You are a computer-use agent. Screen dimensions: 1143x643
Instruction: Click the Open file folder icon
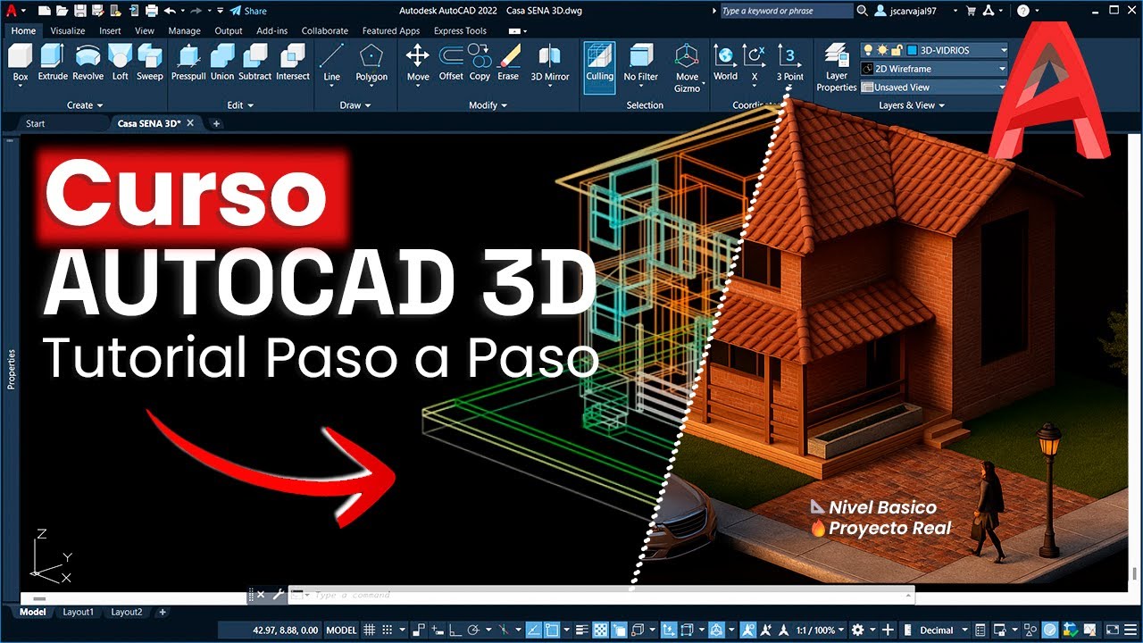63,11
